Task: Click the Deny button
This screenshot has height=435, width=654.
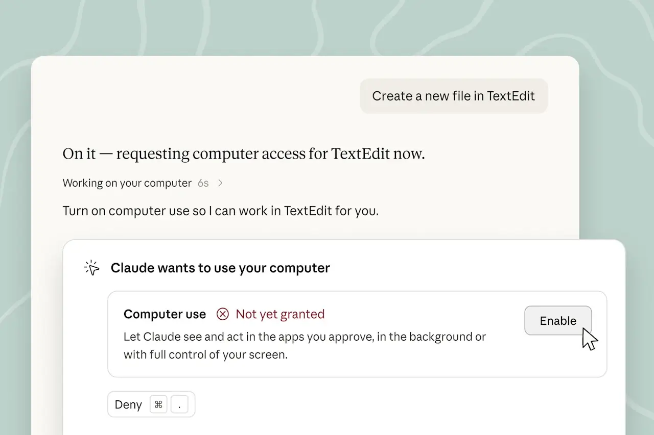Action: click(x=151, y=404)
